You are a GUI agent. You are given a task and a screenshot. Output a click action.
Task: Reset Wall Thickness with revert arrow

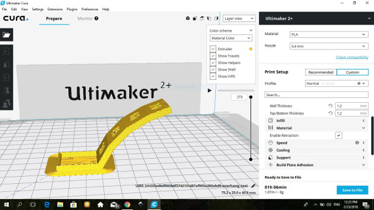pos(330,106)
